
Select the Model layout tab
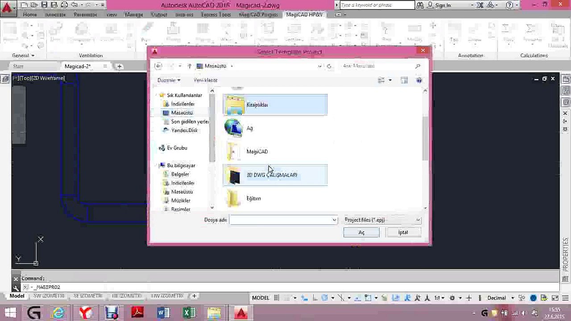[x=17, y=296]
